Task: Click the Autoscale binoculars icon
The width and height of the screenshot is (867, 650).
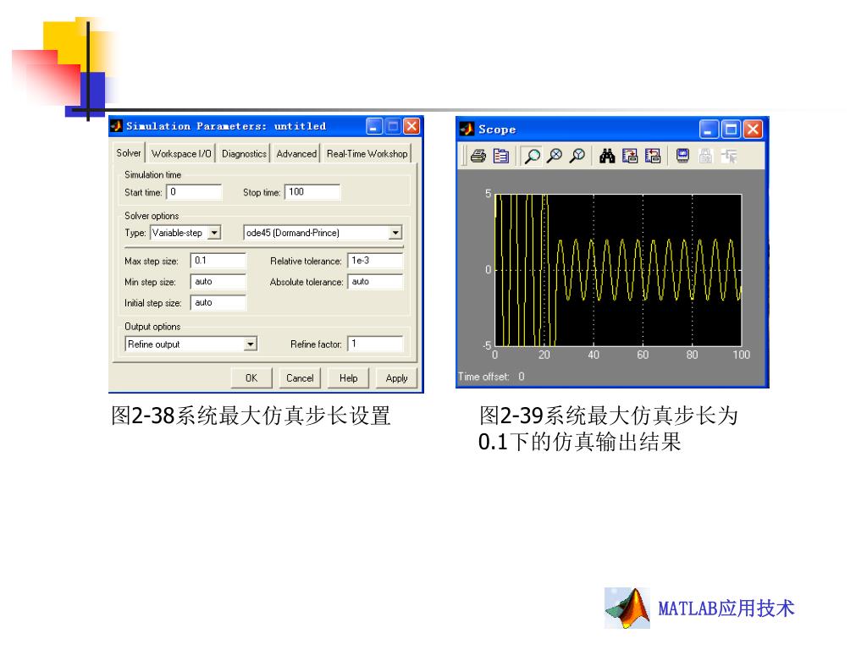Action: click(x=607, y=157)
